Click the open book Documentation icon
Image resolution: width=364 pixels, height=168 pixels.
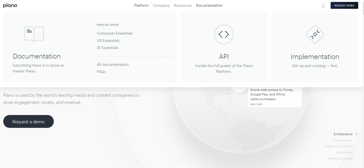34,34
